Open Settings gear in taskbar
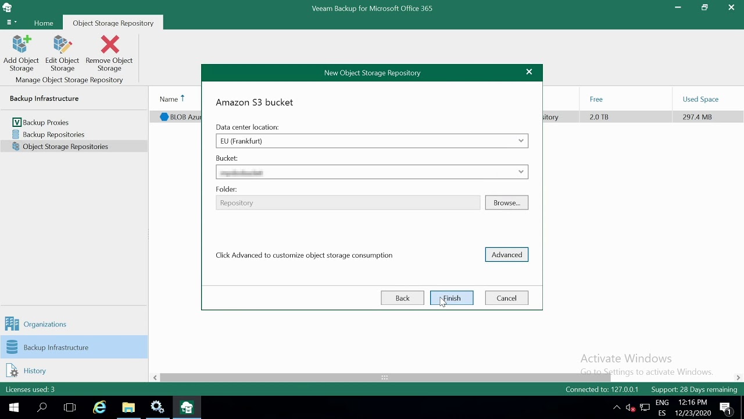This screenshot has height=419, width=744. (x=158, y=407)
